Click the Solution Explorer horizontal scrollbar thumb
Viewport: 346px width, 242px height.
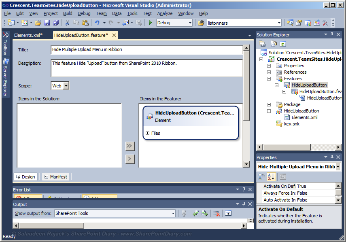coord(287,147)
